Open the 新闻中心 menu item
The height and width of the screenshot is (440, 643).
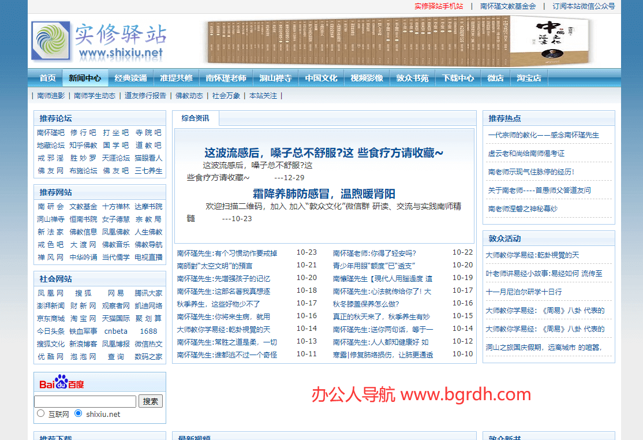point(85,78)
